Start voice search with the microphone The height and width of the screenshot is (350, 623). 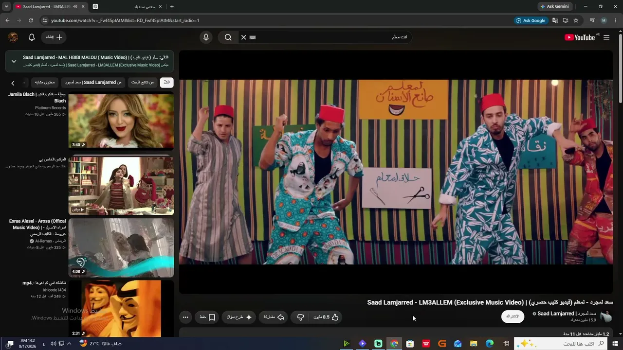206,37
